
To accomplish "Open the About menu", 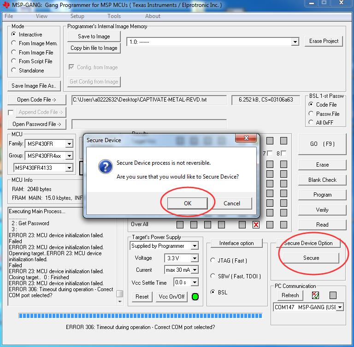I will pyautogui.click(x=153, y=16).
